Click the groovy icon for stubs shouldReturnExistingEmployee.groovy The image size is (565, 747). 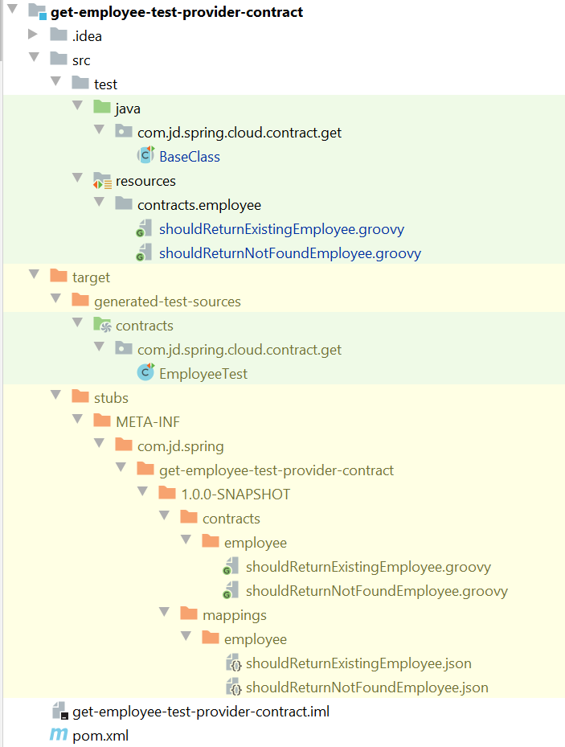[231, 566]
